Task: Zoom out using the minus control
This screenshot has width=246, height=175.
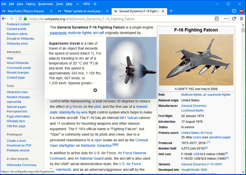Action: click(78, 4)
